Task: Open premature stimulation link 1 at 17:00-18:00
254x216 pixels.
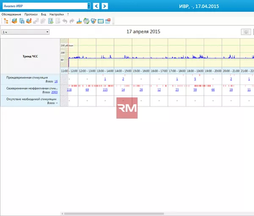Action: [x=177, y=79]
